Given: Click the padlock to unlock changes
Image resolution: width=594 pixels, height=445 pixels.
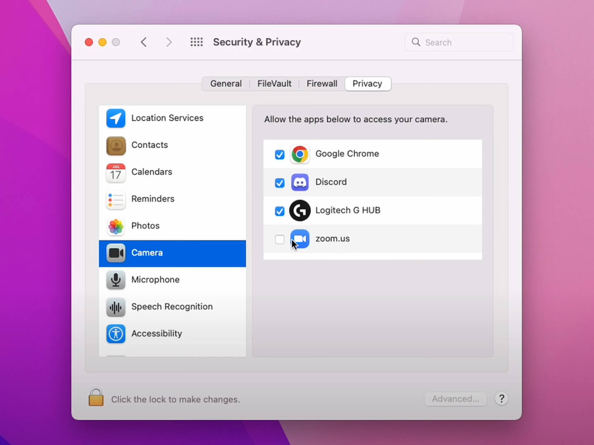Looking at the screenshot, I should [96, 398].
